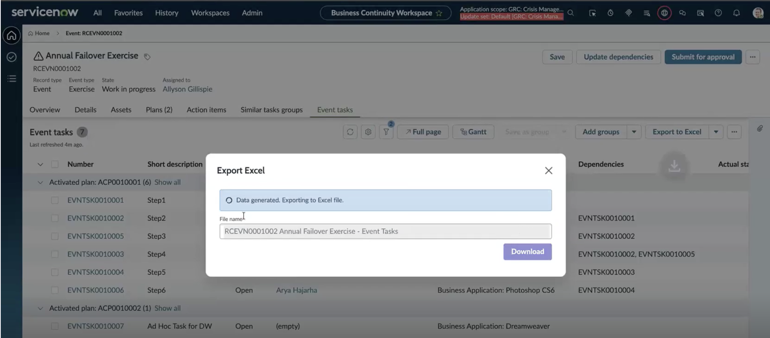
Task: Check the box for EVNTSK0010002
Action: tap(55, 218)
